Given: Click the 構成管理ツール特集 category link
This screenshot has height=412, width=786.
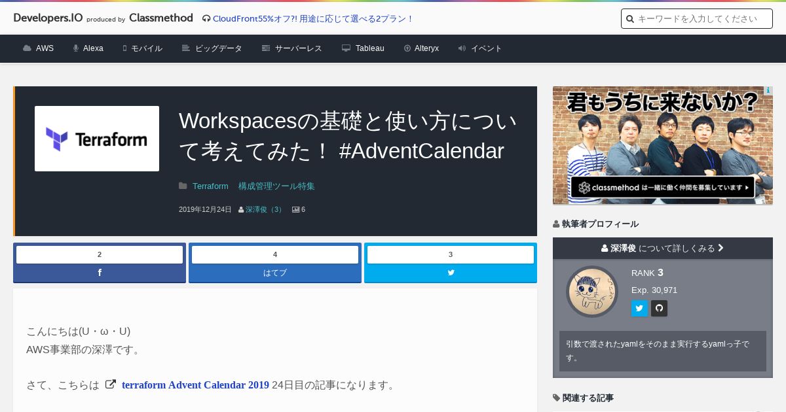Looking at the screenshot, I should (x=276, y=186).
